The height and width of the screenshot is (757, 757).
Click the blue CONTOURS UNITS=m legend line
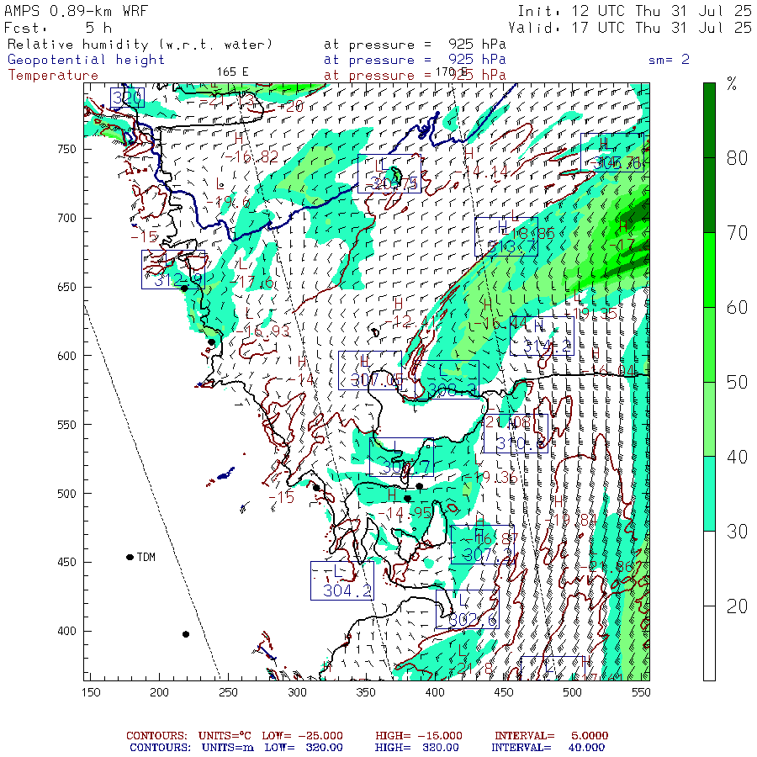point(367,748)
